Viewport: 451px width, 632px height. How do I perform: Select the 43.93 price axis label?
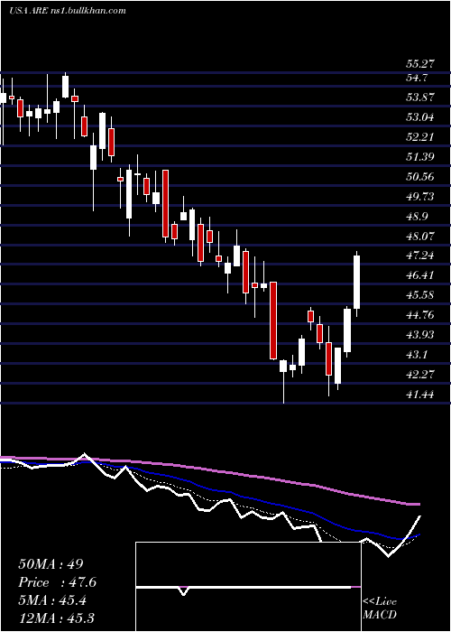[x=420, y=335]
